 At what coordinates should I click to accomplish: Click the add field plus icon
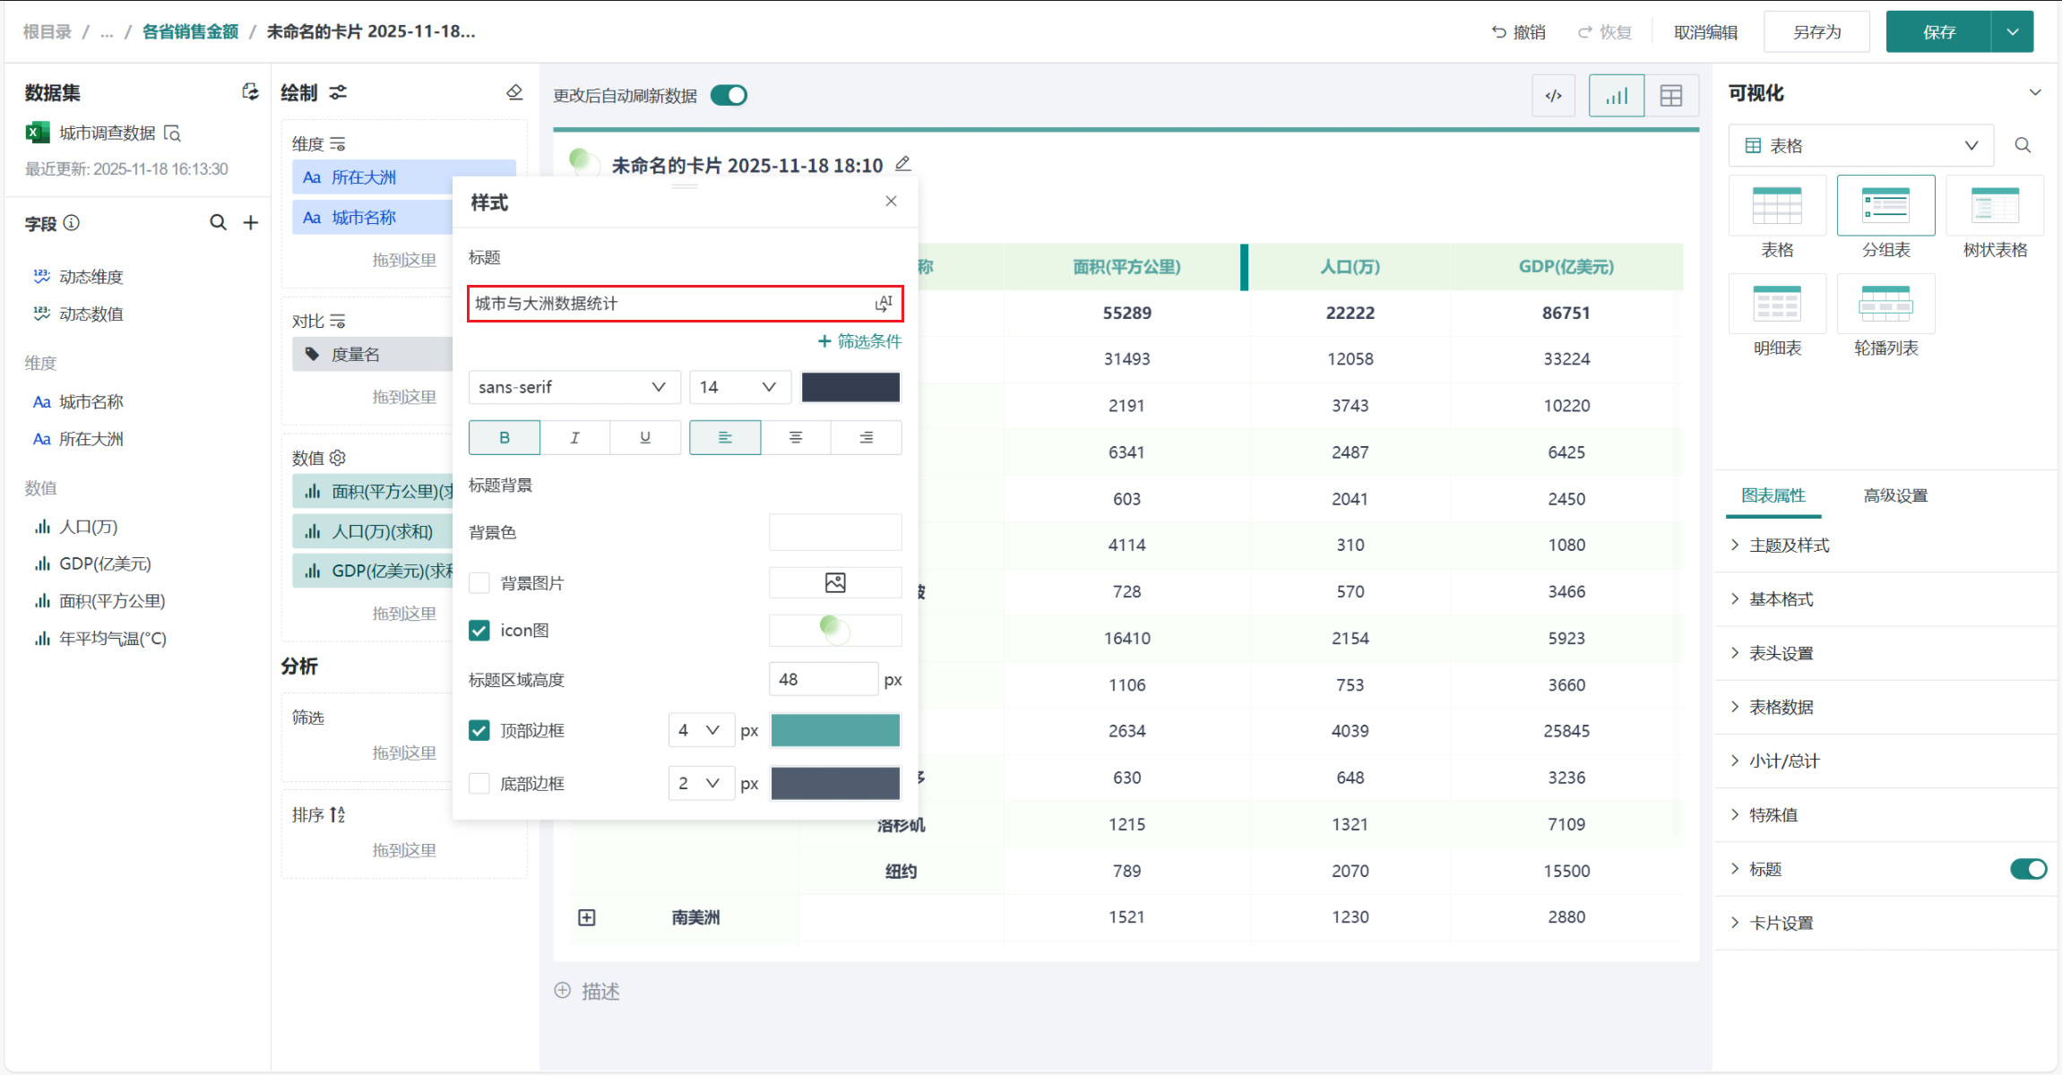(x=251, y=223)
